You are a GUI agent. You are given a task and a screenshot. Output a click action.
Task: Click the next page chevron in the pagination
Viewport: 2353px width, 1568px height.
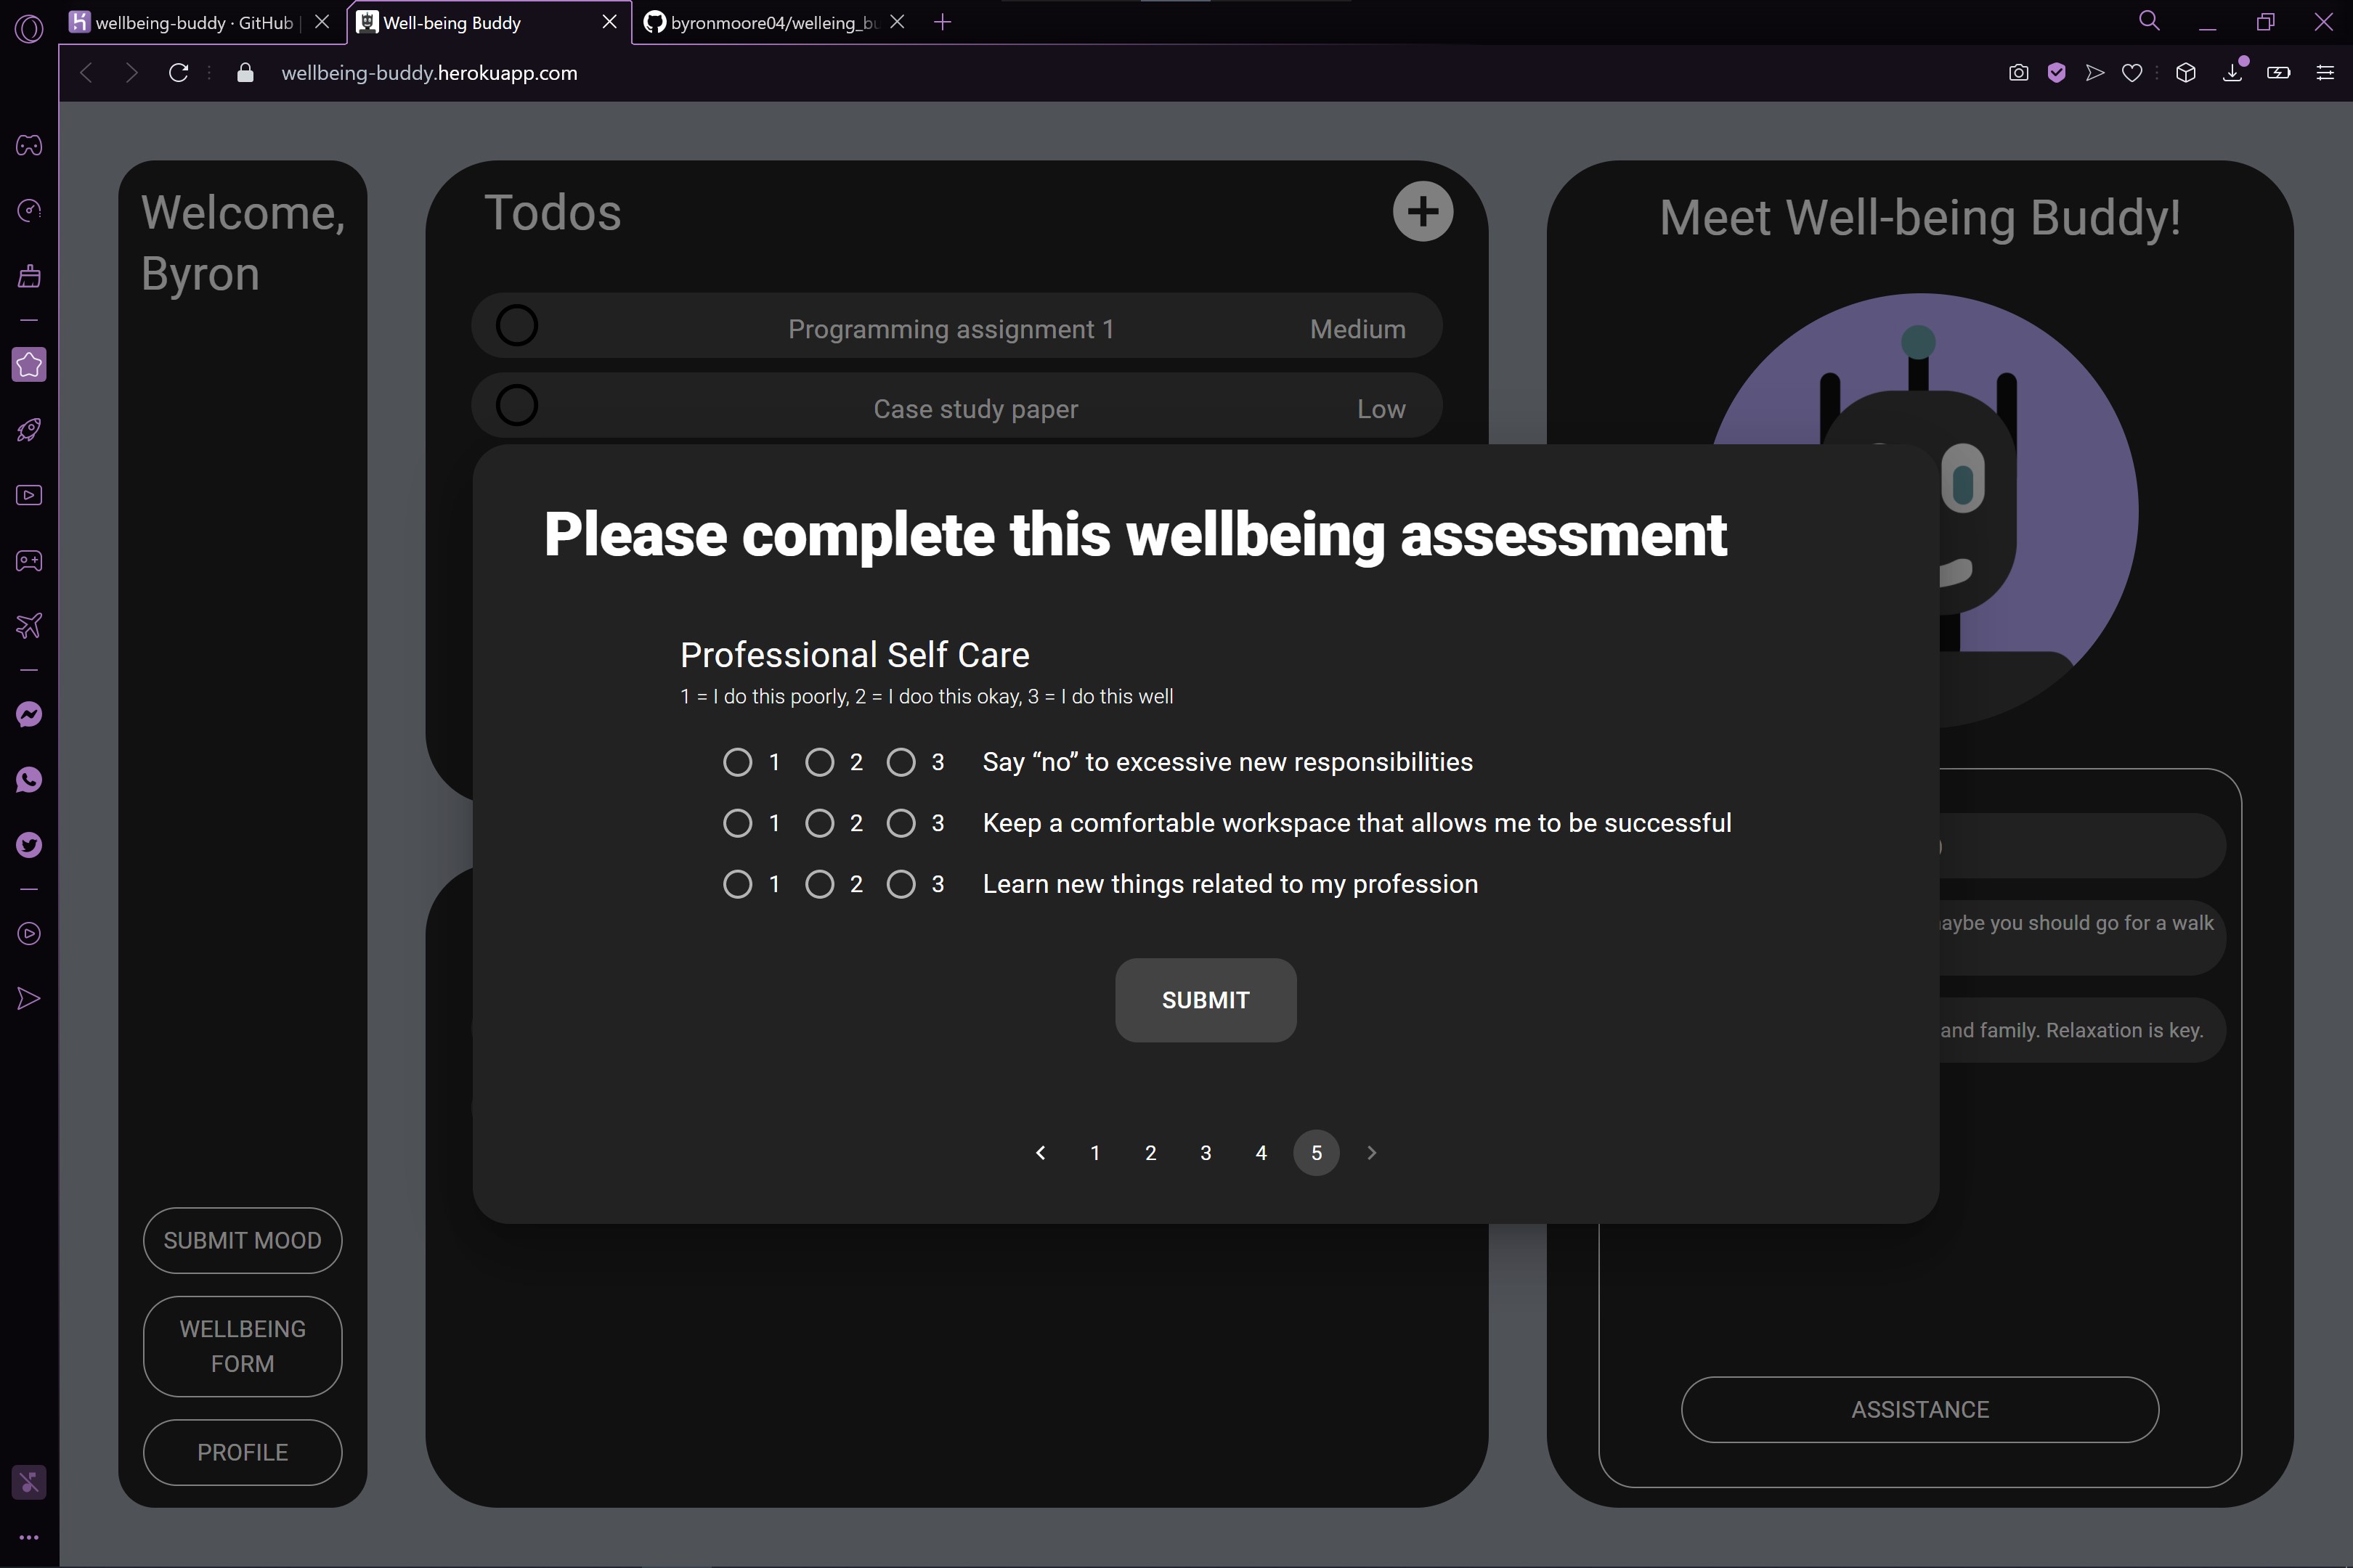[1372, 1153]
